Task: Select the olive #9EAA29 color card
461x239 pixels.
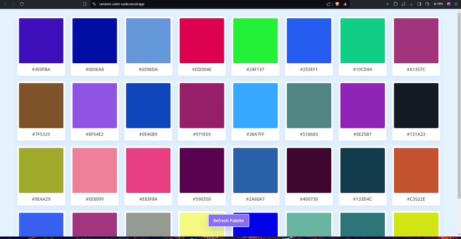Action: click(41, 170)
